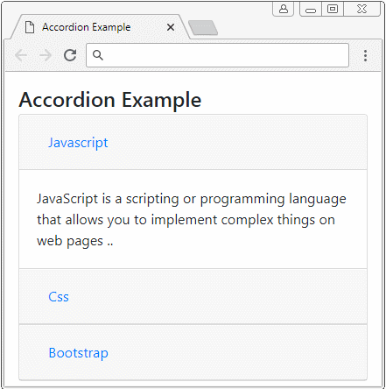386x389 pixels.
Task: Close the Accordion Example tab
Action: (x=171, y=27)
